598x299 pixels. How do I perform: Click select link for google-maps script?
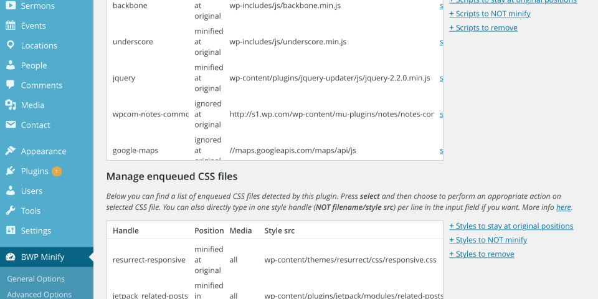pyautogui.click(x=441, y=150)
